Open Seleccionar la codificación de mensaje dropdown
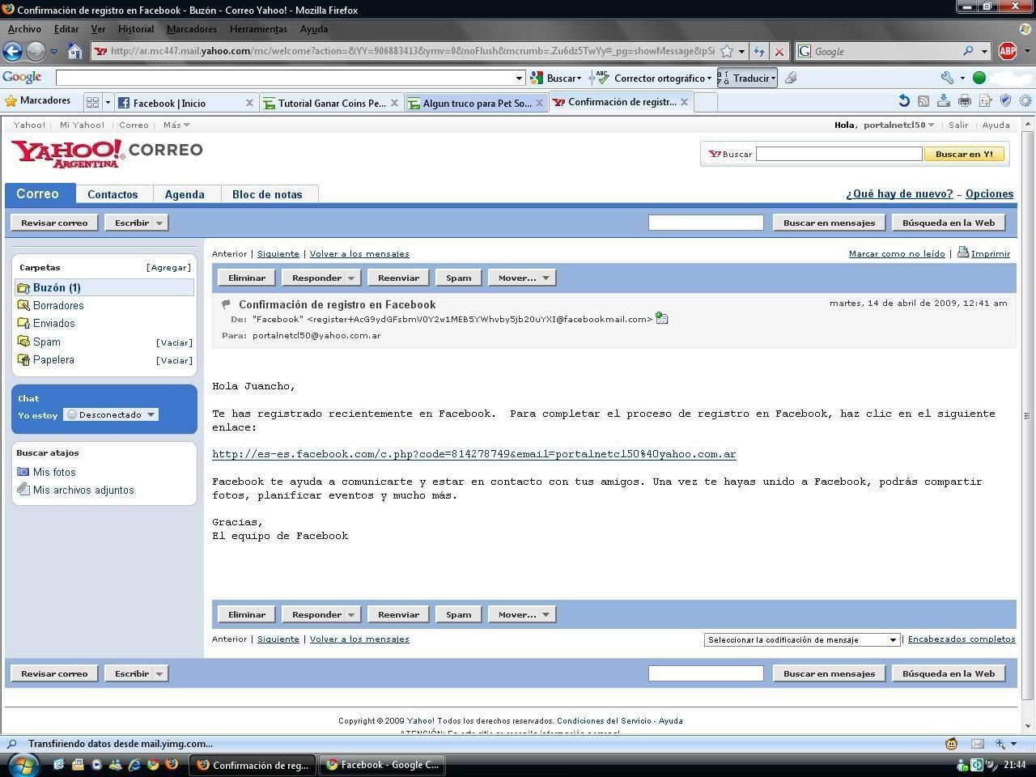Viewport: 1036px width, 777px height. pos(802,639)
